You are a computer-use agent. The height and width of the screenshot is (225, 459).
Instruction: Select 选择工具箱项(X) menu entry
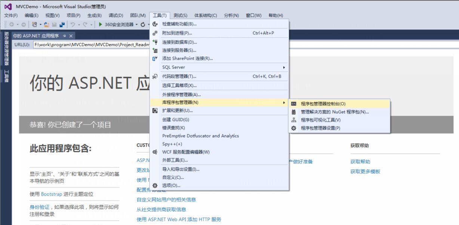coord(219,85)
